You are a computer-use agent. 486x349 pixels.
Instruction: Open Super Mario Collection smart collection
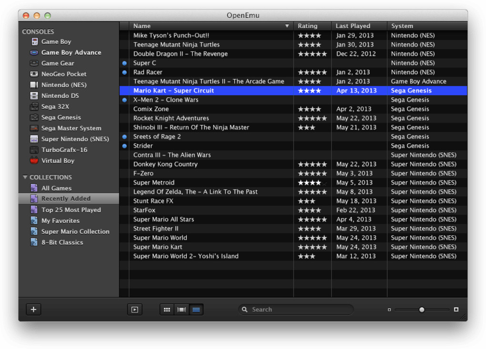pos(75,231)
